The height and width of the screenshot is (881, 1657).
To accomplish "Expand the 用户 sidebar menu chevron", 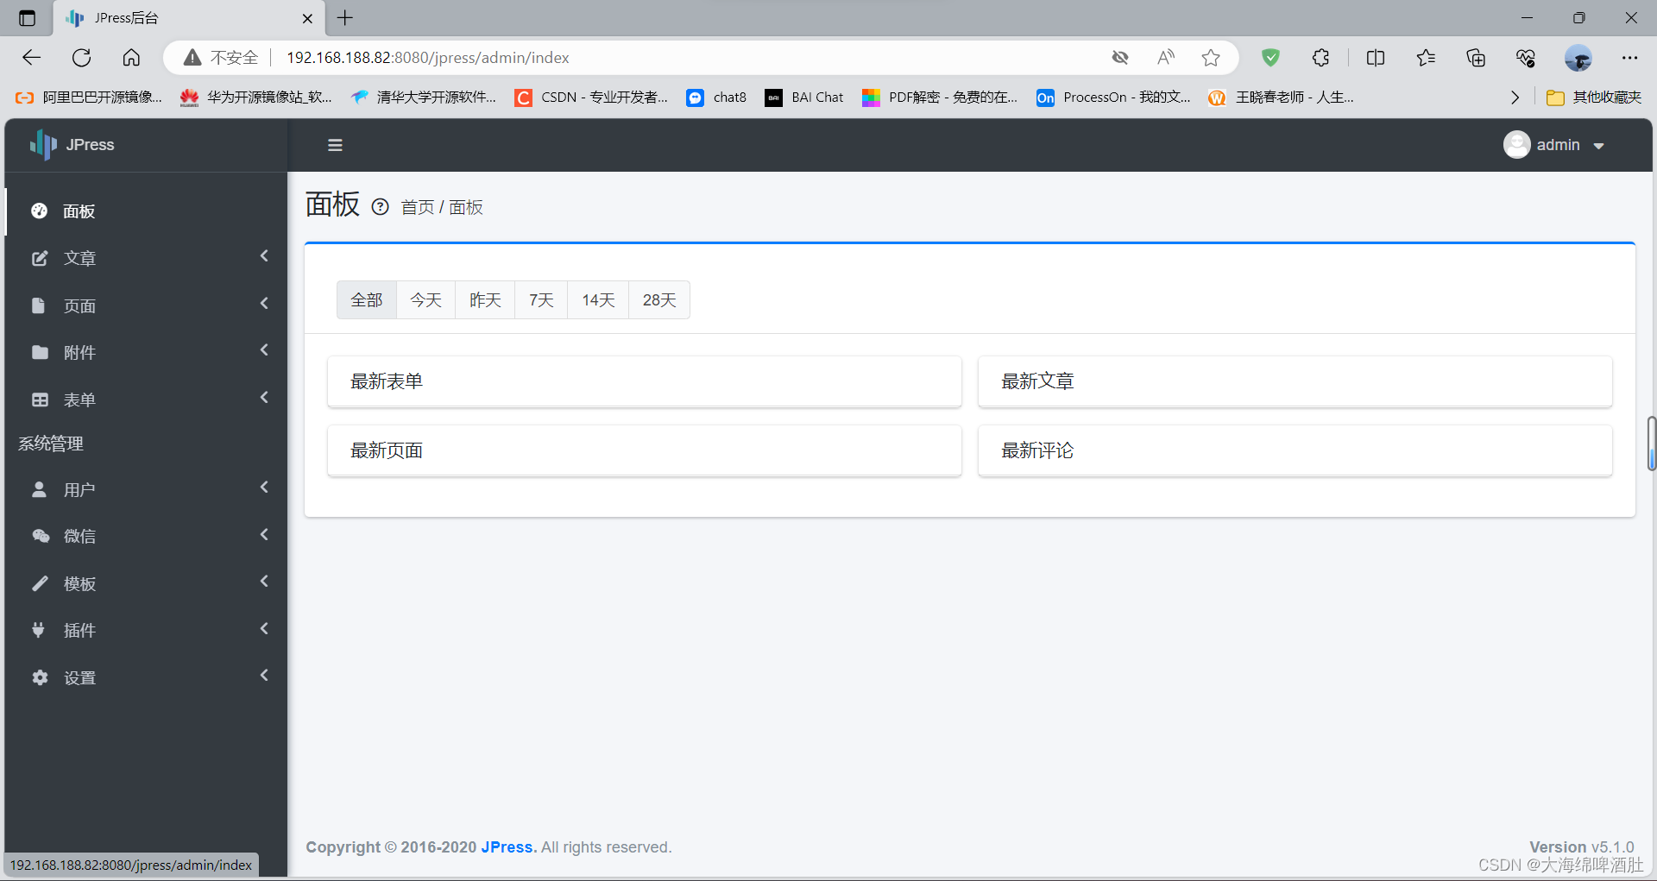I will pos(264,488).
